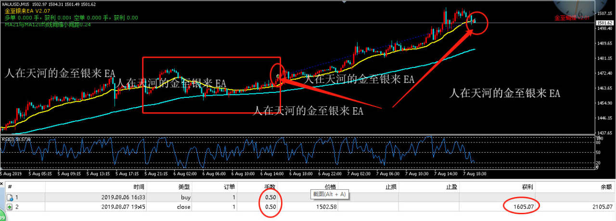616x221 pixels.
Task: Click 1489.65 on the price scale
Action: (x=605, y=43)
